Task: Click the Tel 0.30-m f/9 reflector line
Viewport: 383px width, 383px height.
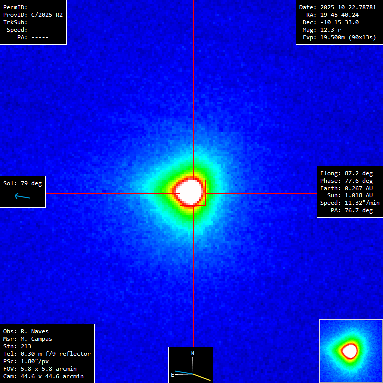Action: click(x=47, y=354)
